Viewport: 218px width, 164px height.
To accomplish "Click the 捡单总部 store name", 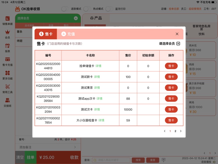I will tap(174, 9).
